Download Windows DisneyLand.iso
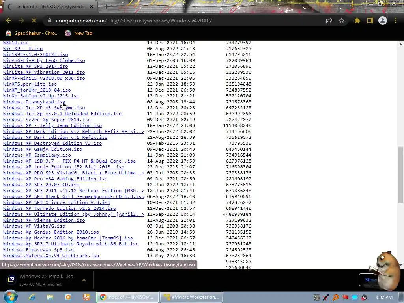 pos(34,102)
